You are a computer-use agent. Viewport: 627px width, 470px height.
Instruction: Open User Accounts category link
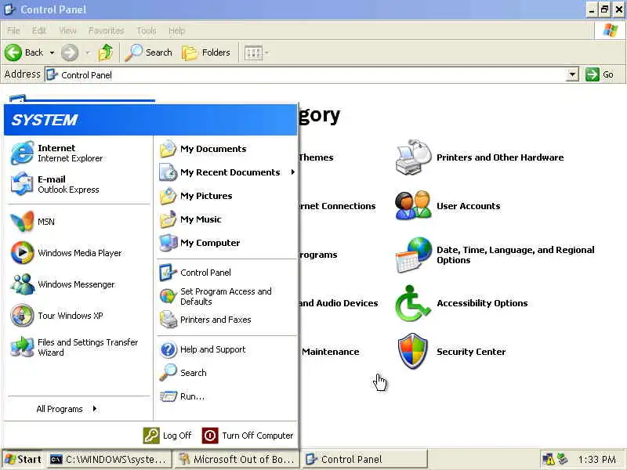(468, 206)
